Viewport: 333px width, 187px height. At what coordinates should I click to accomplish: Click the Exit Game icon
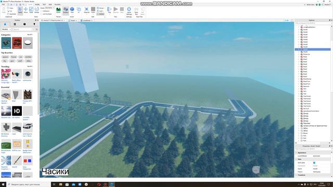tap(143, 10)
